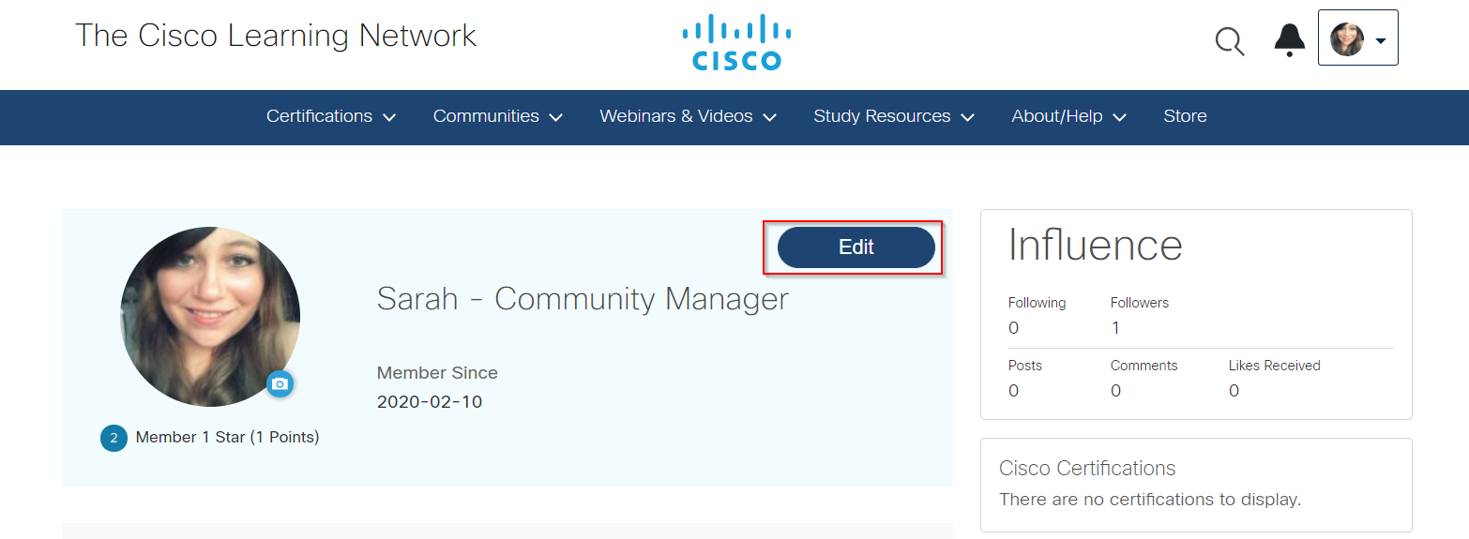Click the Posts count in Influence
This screenshot has width=1469, height=539.
(x=1013, y=391)
